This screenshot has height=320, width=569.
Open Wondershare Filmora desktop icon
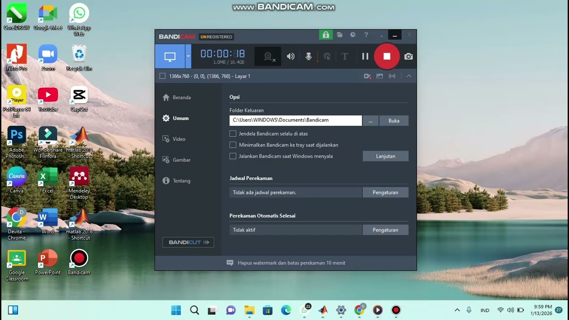tap(48, 142)
